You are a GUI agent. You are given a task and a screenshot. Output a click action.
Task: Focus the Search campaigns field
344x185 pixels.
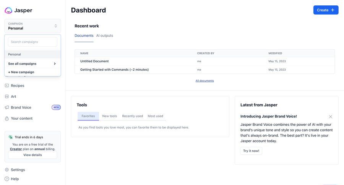tap(32, 42)
